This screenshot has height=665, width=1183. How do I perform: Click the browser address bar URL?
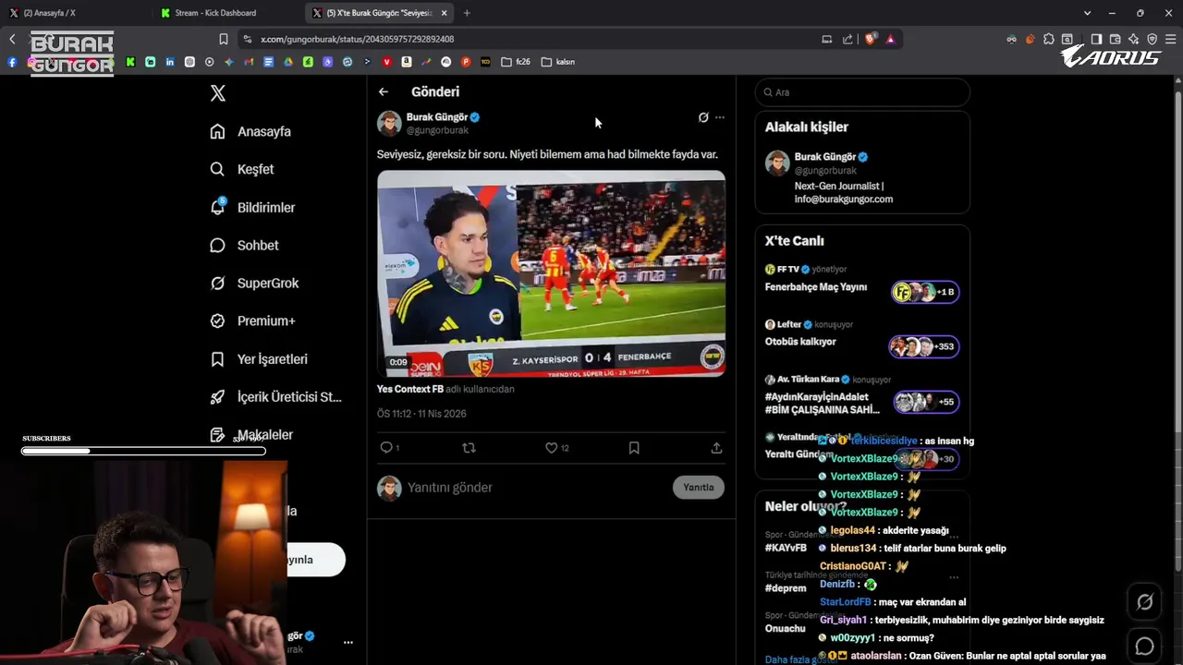click(x=358, y=39)
